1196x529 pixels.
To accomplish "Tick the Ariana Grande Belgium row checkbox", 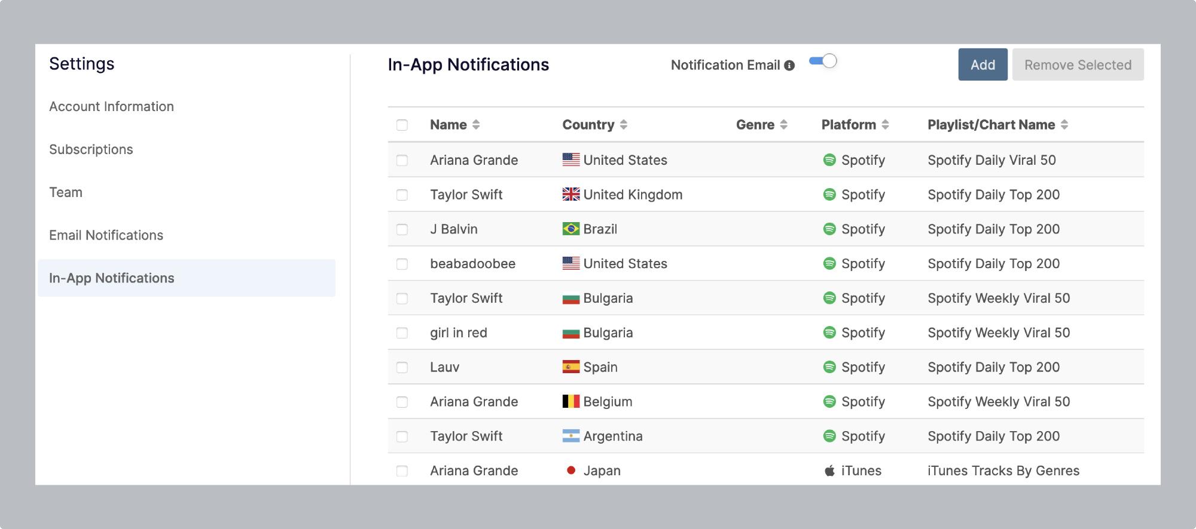I will pos(402,402).
